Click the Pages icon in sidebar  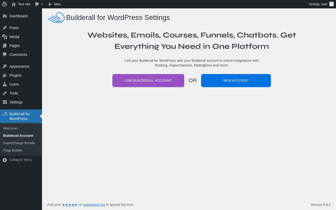(5, 46)
